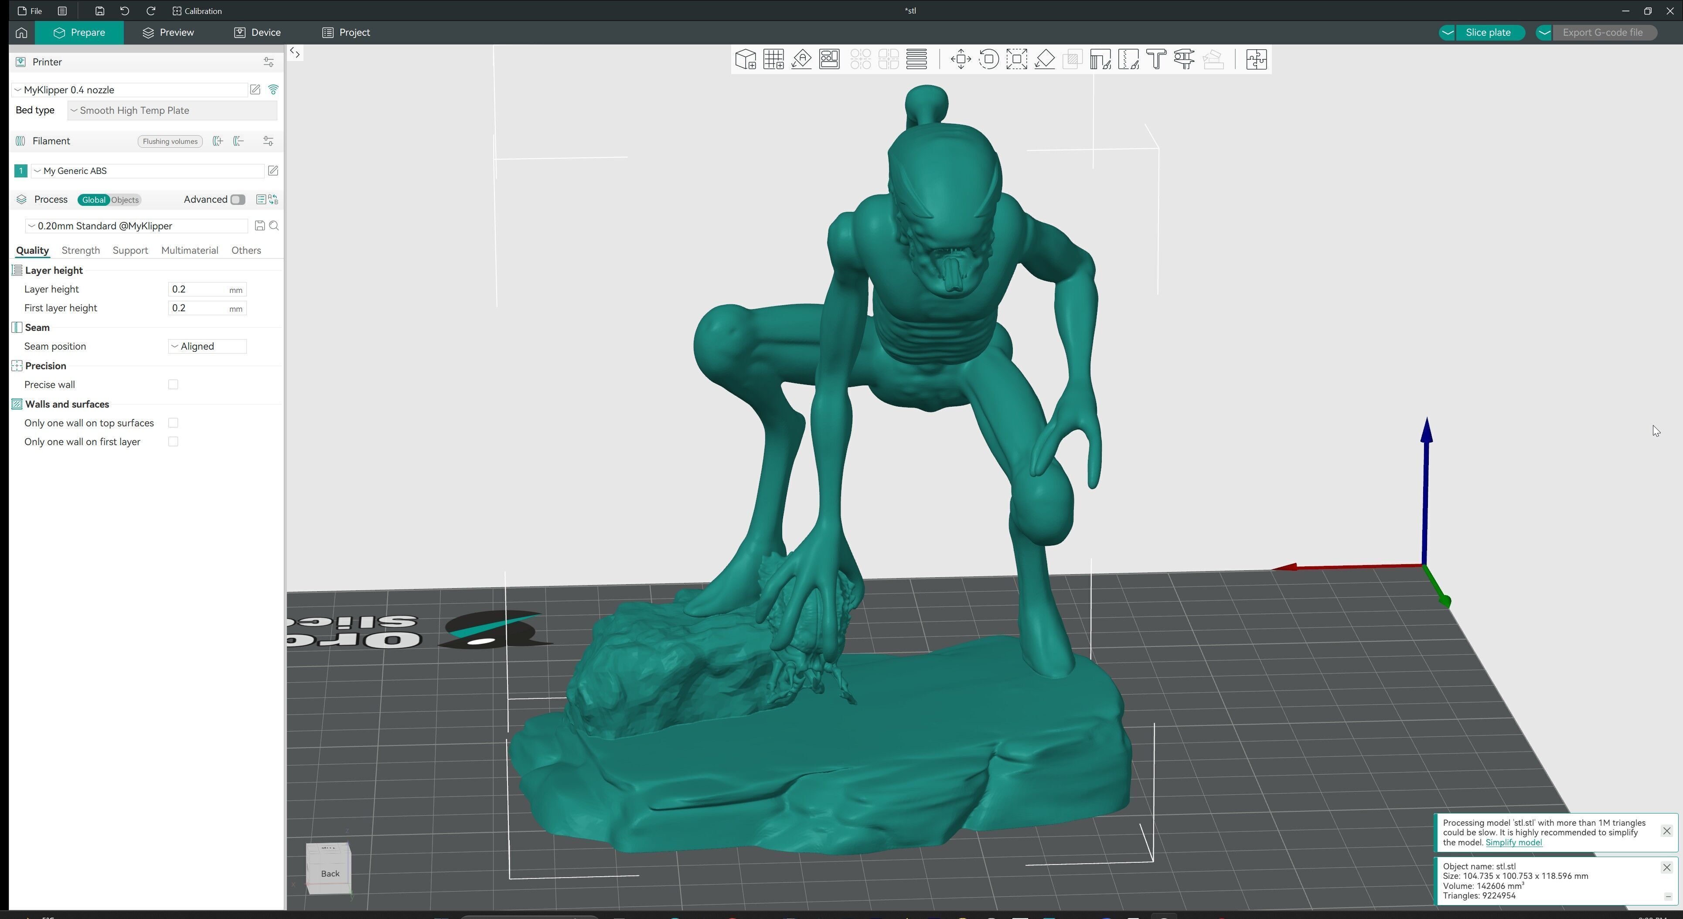This screenshot has width=1683, height=919.
Task: Open the variable layer height tool
Action: tap(916, 59)
